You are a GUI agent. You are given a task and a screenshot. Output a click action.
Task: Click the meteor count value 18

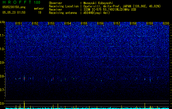40,13
